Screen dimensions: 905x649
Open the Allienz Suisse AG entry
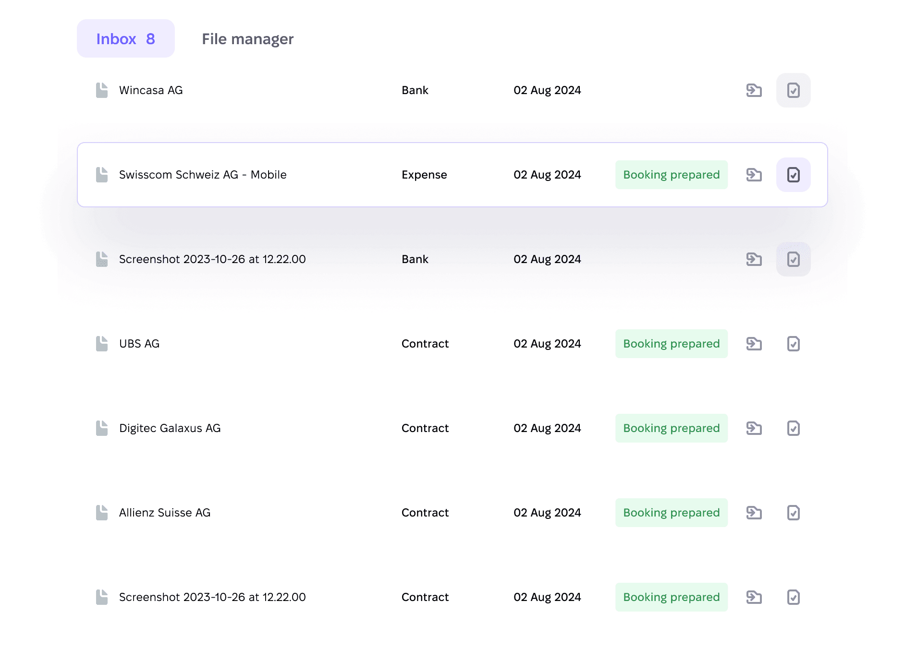(x=164, y=513)
